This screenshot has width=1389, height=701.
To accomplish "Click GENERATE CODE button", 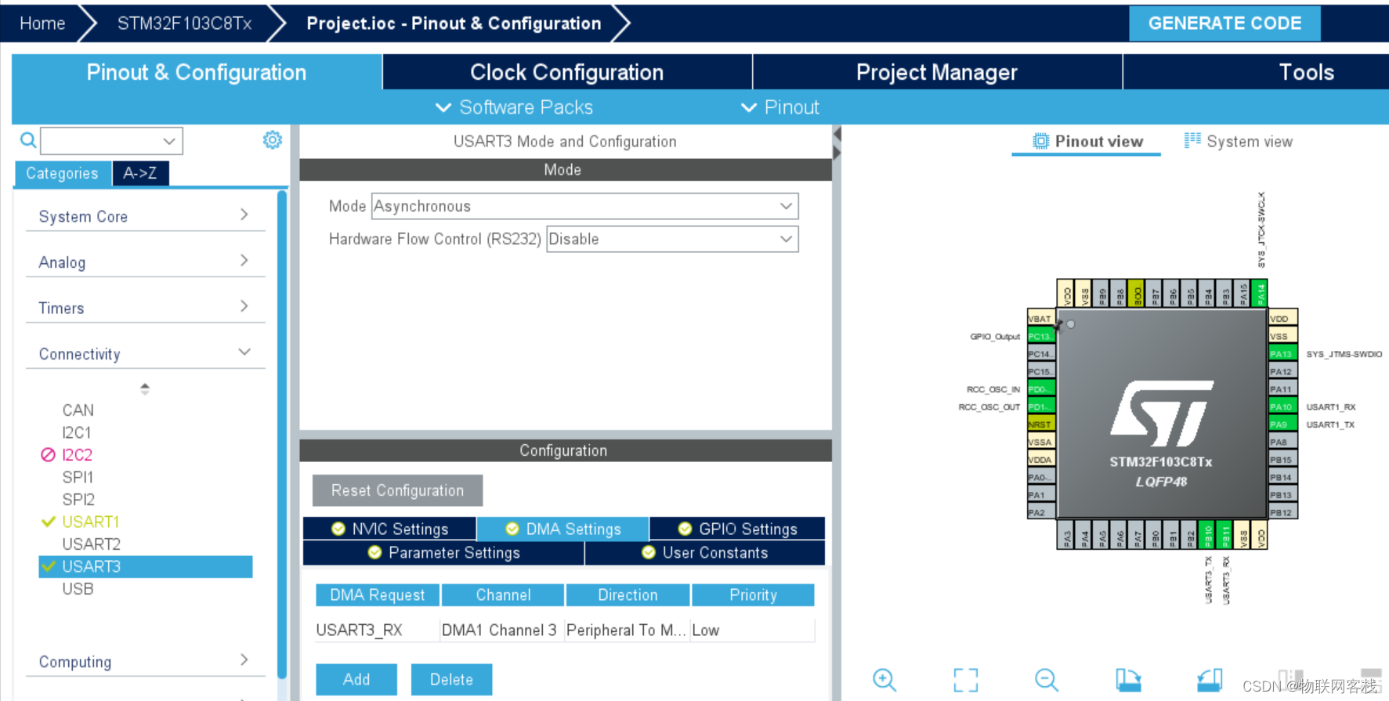I will pyautogui.click(x=1224, y=23).
